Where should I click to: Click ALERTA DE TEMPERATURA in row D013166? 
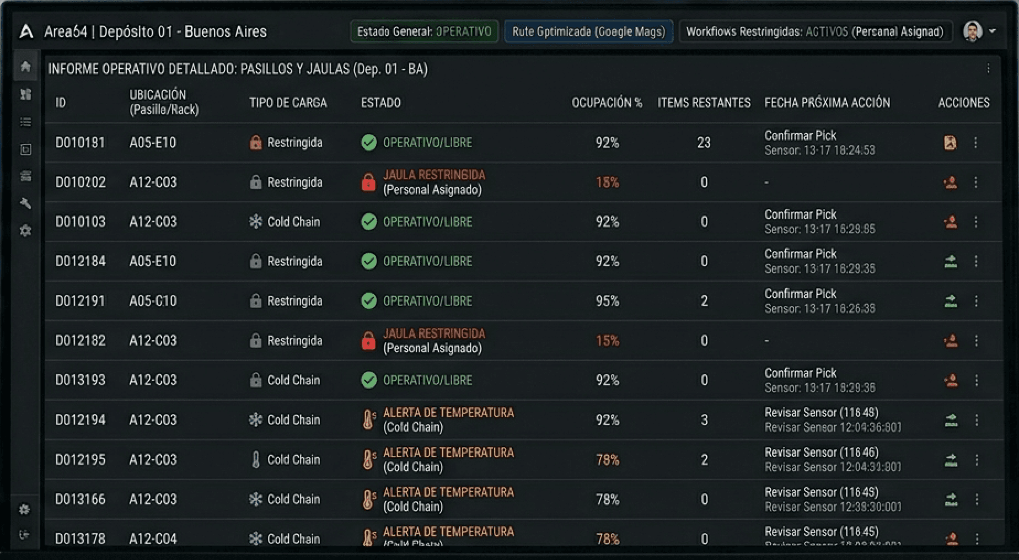pos(448,492)
